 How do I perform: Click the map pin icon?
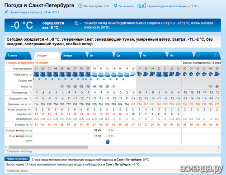[x=115, y=6]
